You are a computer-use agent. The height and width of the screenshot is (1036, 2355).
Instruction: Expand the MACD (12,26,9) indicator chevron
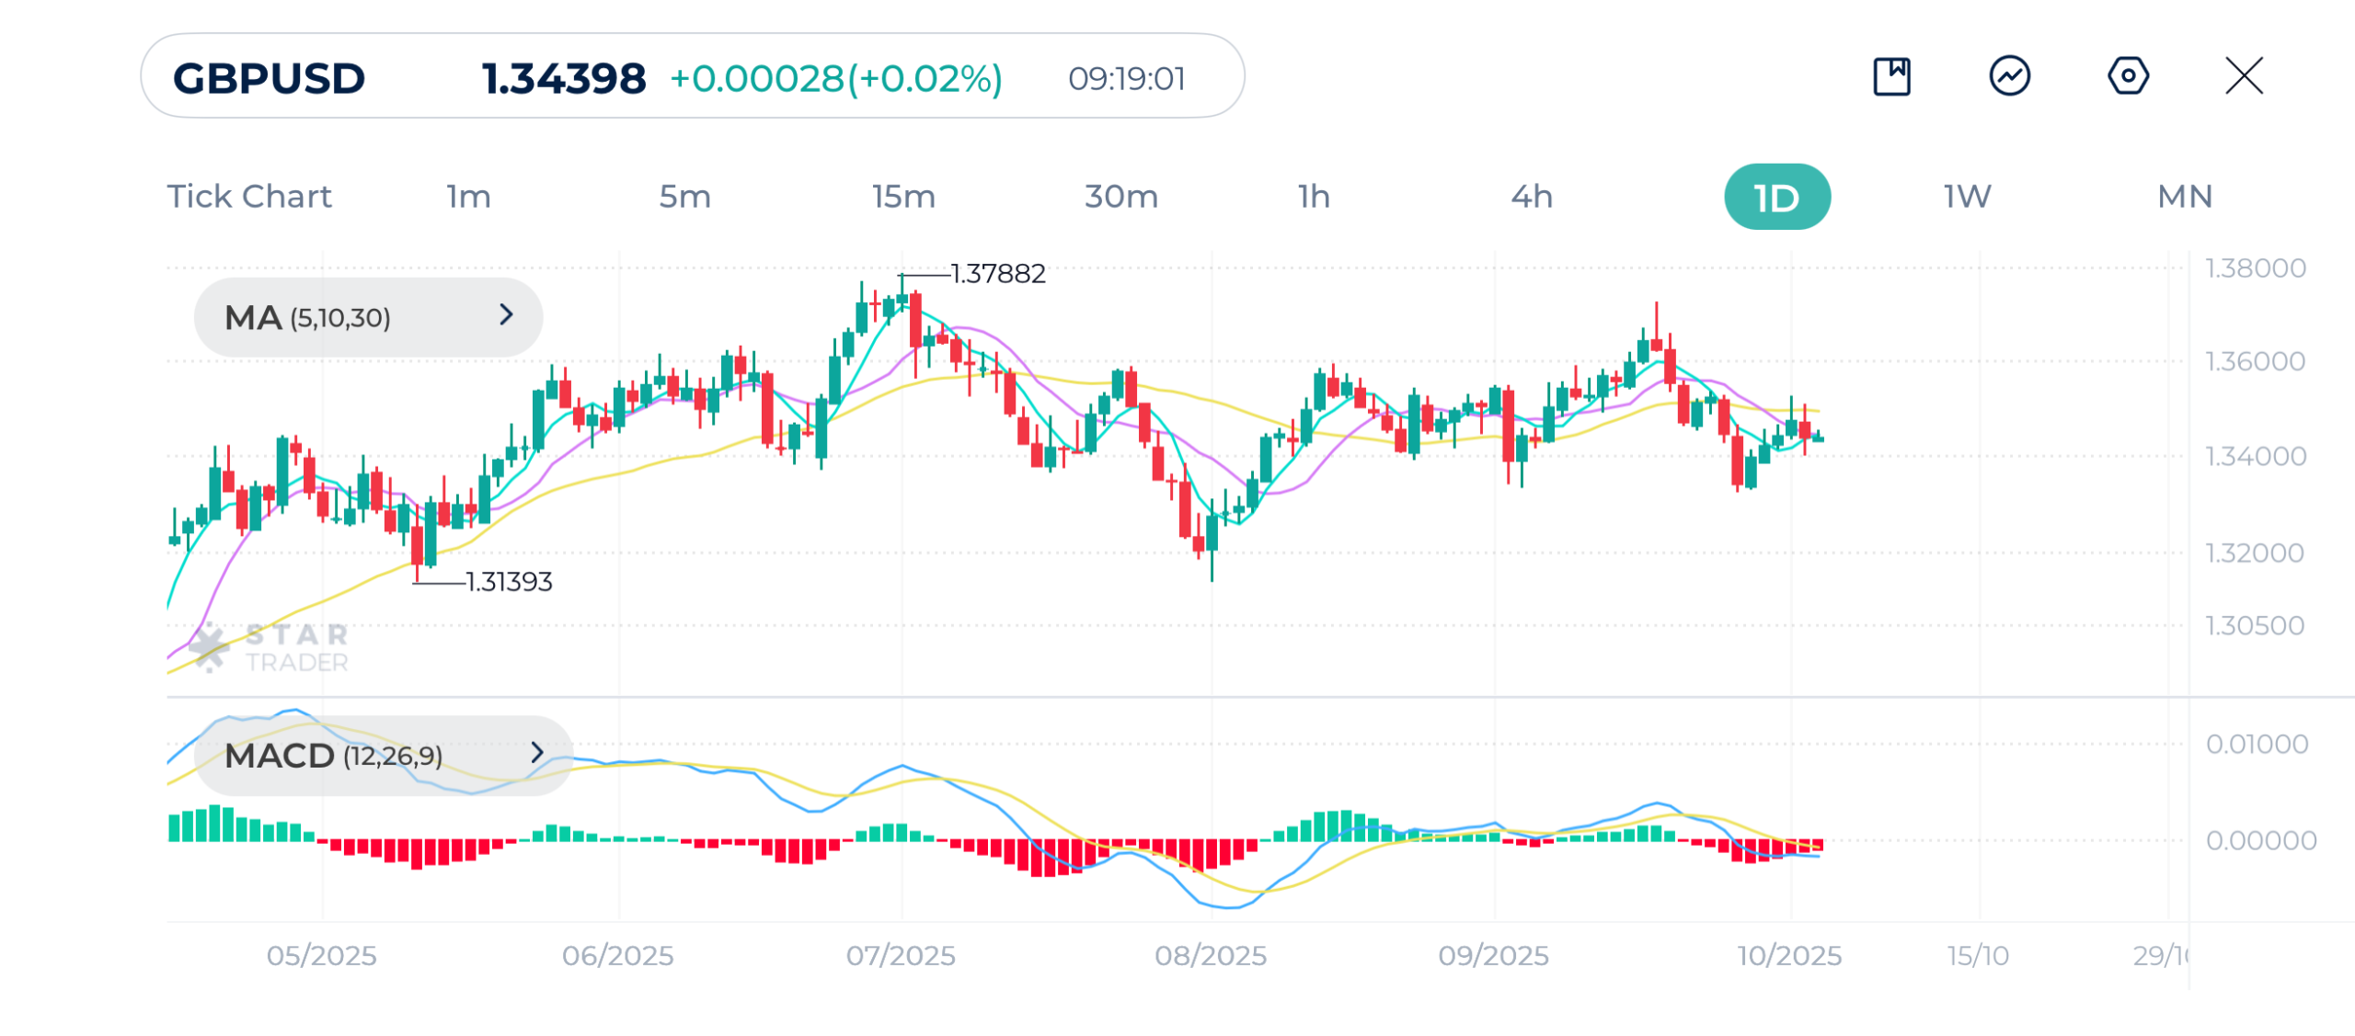tap(537, 754)
